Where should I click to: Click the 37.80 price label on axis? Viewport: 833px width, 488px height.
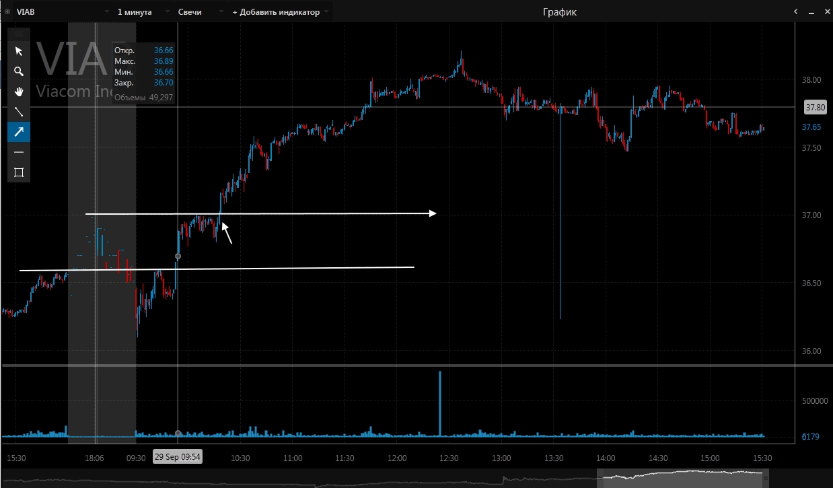[x=813, y=107]
